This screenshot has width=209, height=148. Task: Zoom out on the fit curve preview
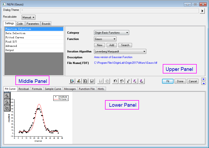[7, 102]
